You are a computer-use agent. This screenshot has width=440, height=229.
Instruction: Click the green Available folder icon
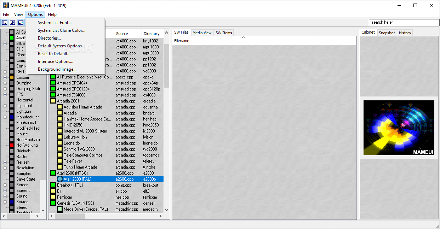coord(12,38)
